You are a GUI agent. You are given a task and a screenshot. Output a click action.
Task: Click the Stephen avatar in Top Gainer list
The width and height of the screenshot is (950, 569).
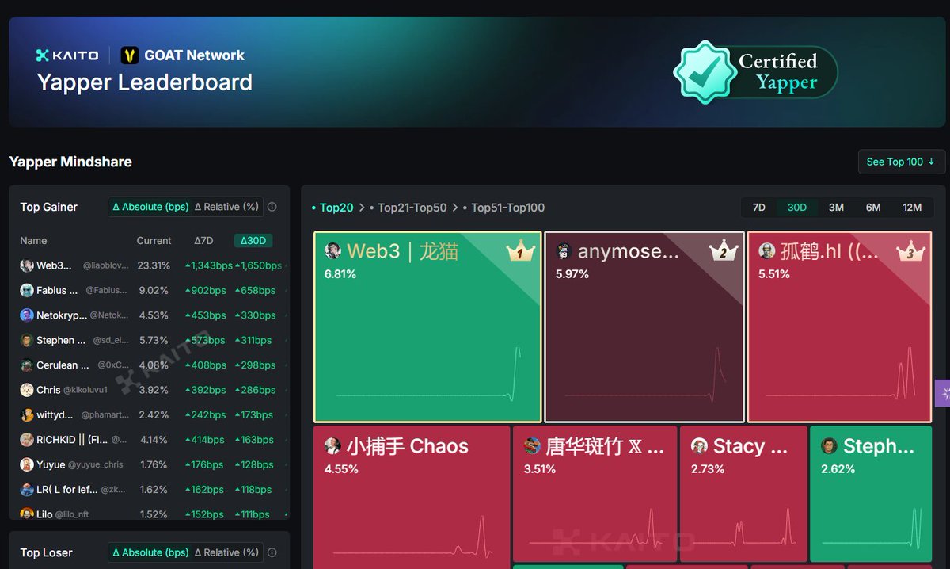coord(27,340)
